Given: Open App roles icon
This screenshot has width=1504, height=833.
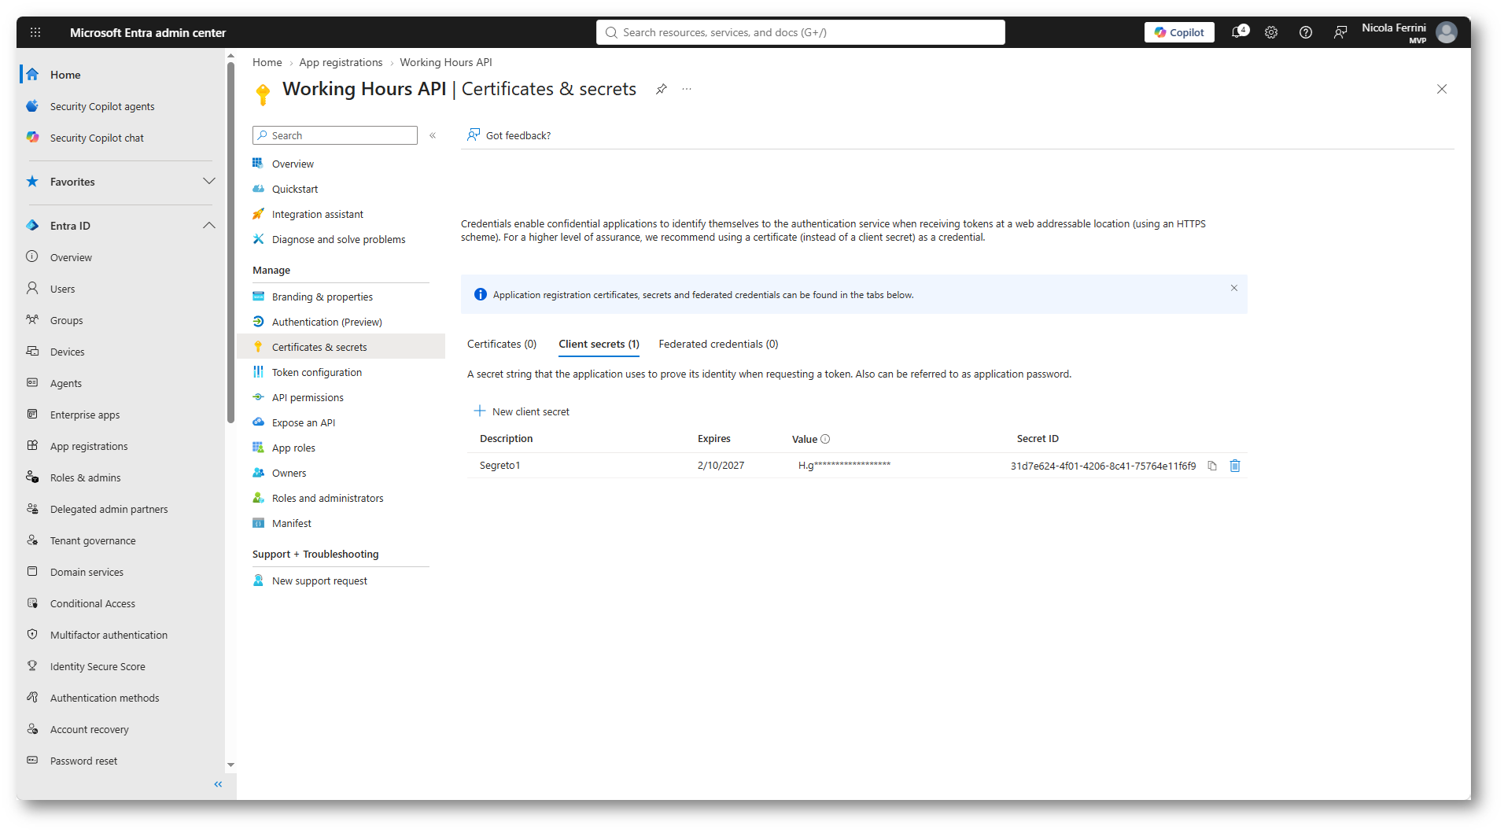Looking at the screenshot, I should (258, 448).
